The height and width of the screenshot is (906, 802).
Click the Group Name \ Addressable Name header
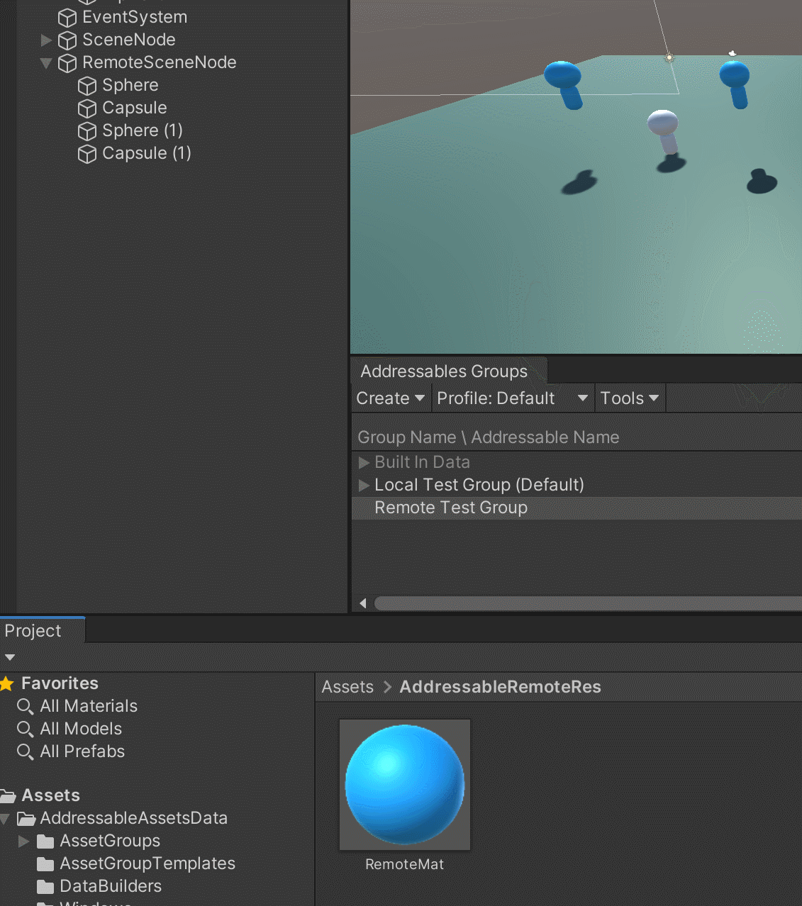pos(488,437)
